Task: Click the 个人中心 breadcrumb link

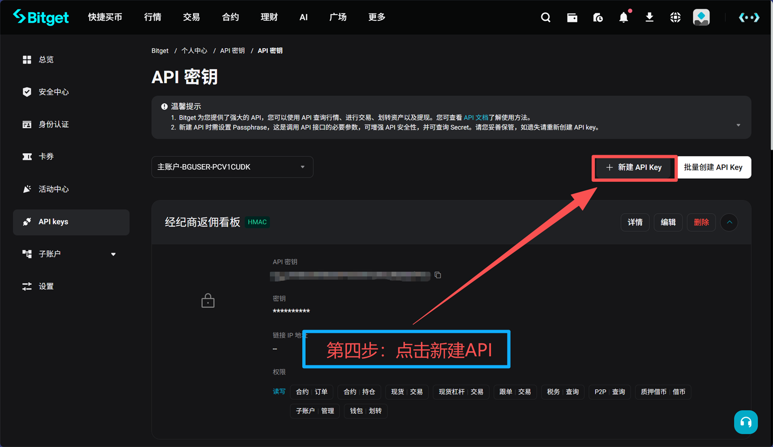Action: point(194,51)
